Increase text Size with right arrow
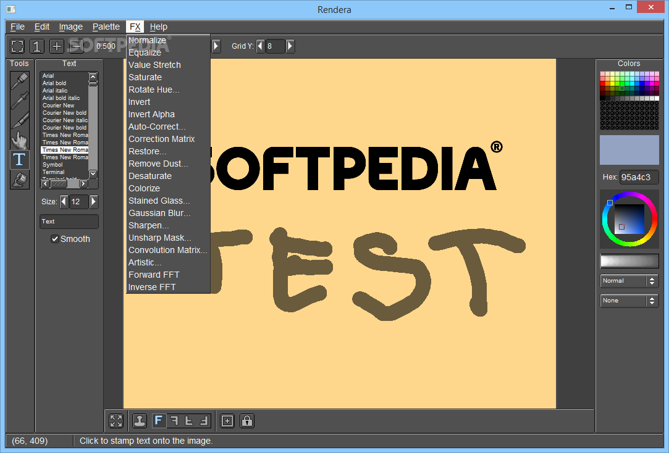 click(94, 202)
